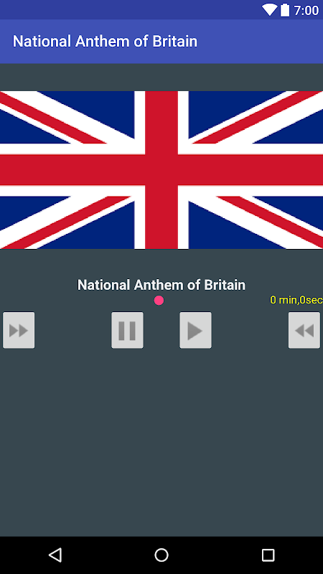
Task: Tap the song title above the controls
Action: click(161, 285)
